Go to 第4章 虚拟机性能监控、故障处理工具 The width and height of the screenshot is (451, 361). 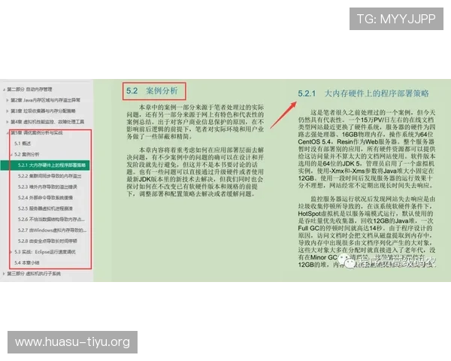(47, 122)
